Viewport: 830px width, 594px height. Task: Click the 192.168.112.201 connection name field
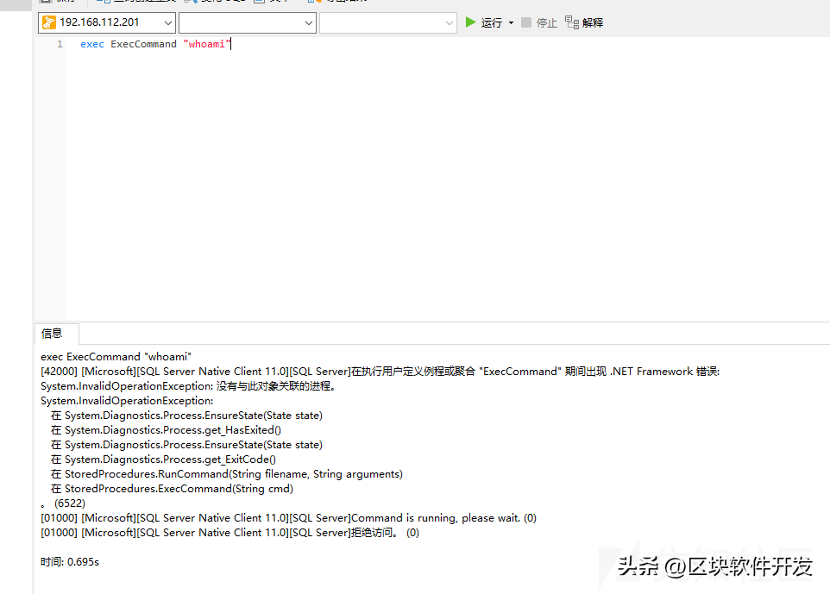point(100,22)
